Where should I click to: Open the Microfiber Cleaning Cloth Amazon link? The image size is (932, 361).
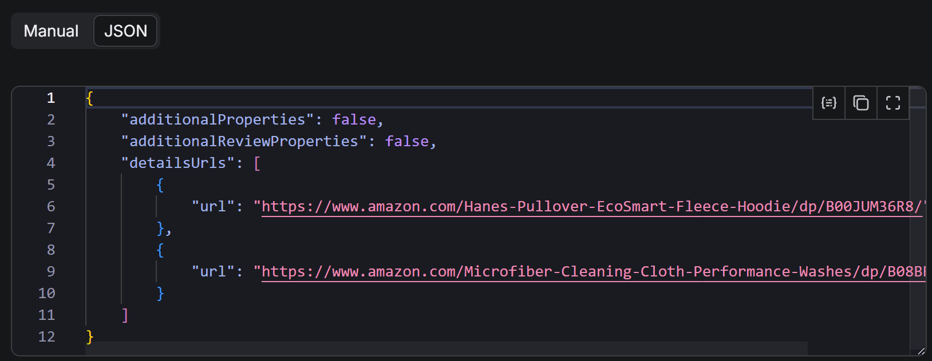click(x=572, y=271)
